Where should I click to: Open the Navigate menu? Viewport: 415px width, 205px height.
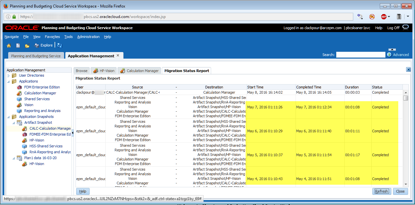[x=11, y=37]
